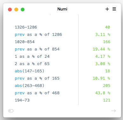
Task: Click the line '1020–854'
Action: [x=25, y=42]
